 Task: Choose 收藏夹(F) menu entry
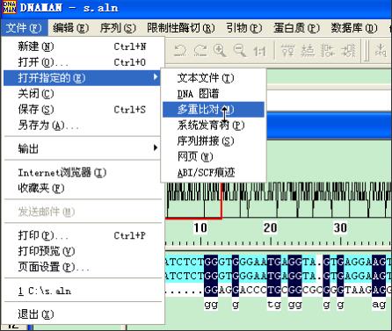point(82,188)
